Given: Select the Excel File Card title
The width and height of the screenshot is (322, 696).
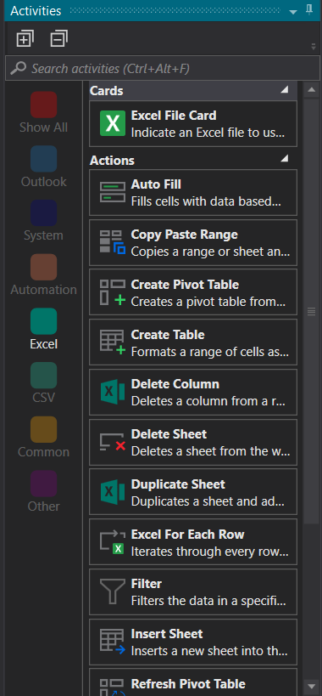Looking at the screenshot, I should click(x=174, y=116).
